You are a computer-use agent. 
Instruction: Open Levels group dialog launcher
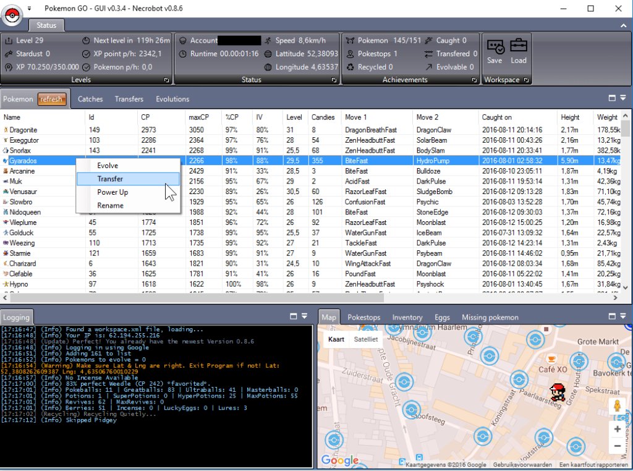pos(166,80)
